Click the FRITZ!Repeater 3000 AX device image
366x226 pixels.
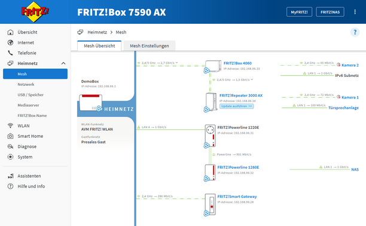(211, 103)
